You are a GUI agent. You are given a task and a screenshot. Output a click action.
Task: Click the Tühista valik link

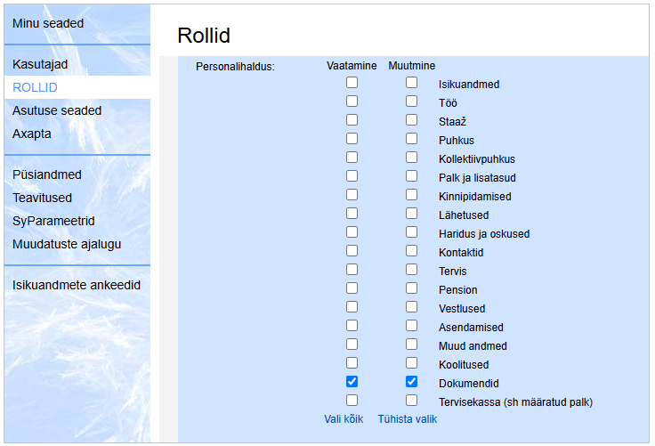pyautogui.click(x=408, y=419)
